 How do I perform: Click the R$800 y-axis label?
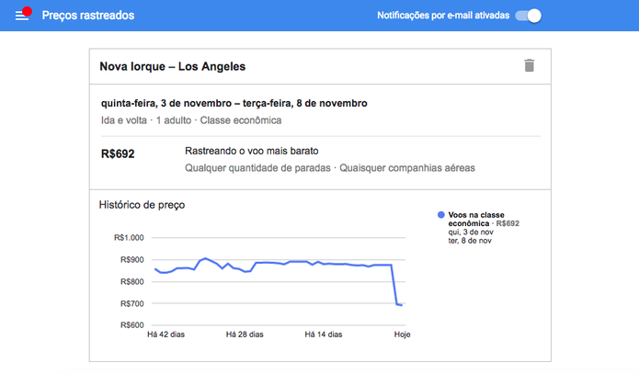pyautogui.click(x=132, y=281)
